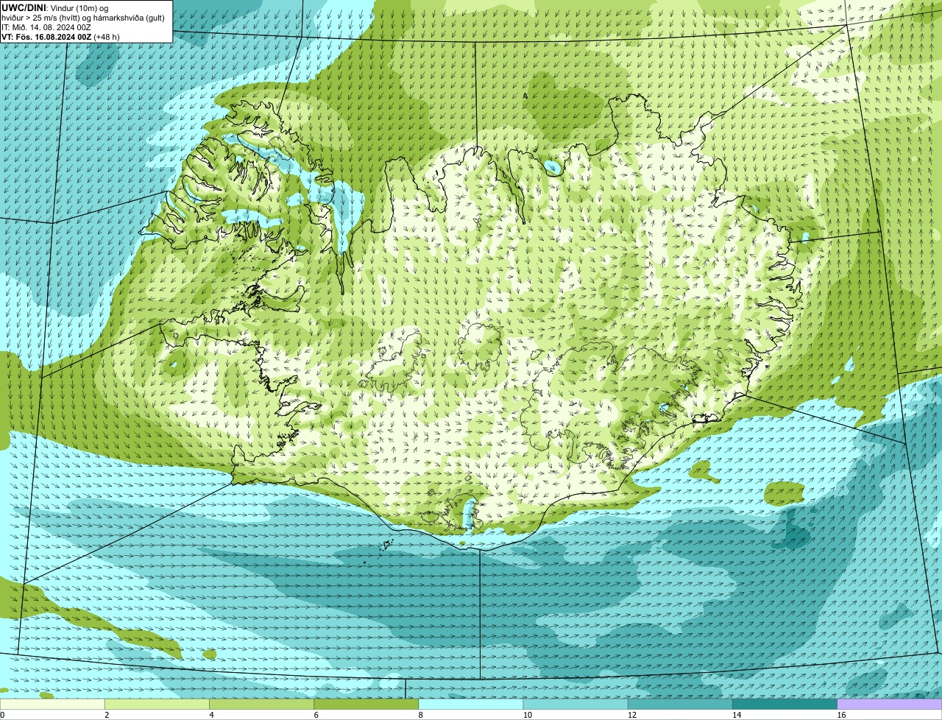Click the pale cyan 8–10 m/s legend segment

click(x=471, y=705)
